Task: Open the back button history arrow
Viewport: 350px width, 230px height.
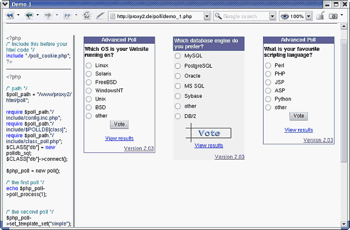Action: [x=38, y=15]
